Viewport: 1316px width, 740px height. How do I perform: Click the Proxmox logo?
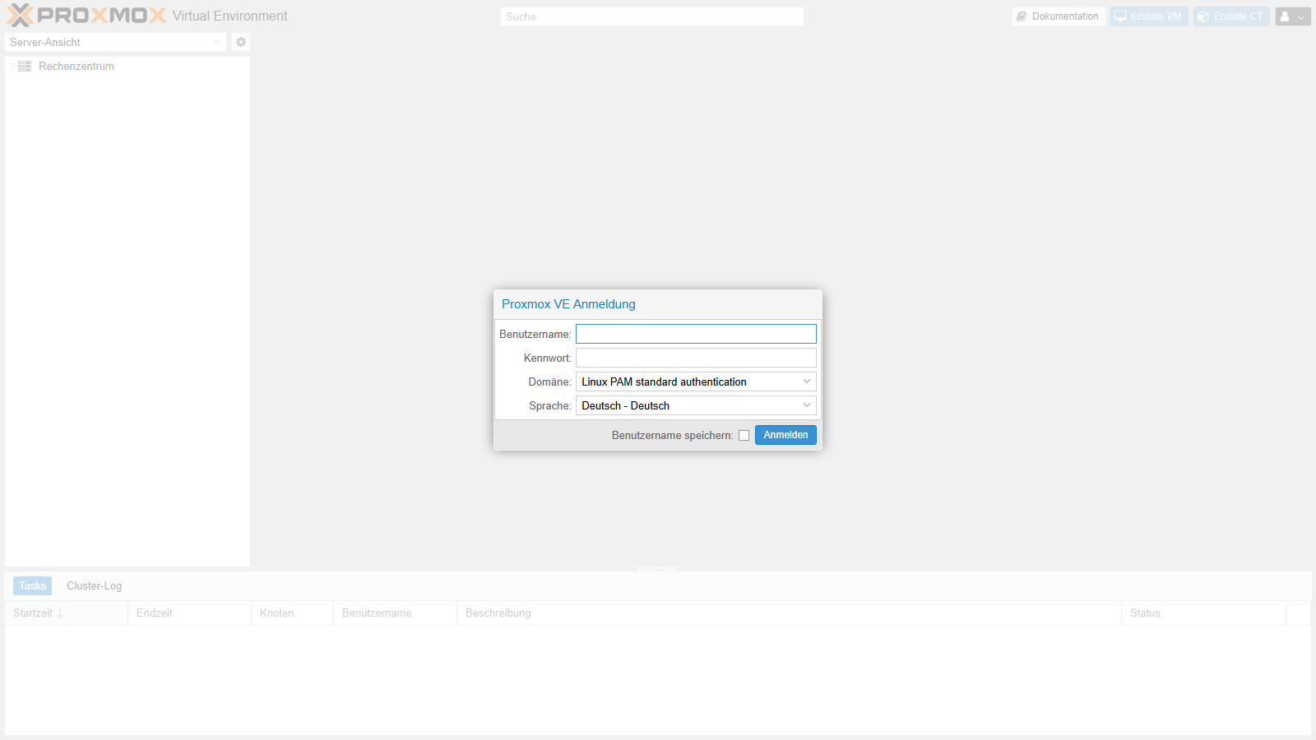pyautogui.click(x=86, y=16)
